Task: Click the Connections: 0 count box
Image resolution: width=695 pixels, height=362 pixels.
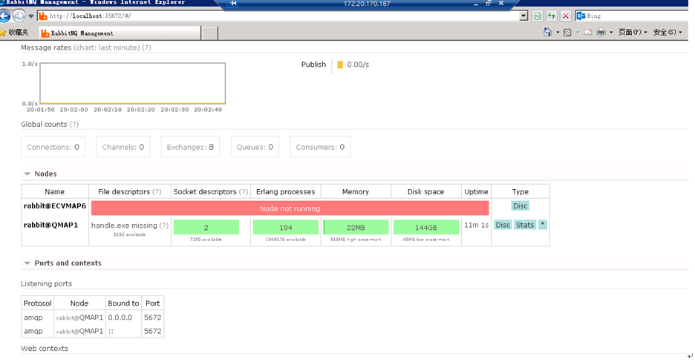Action: click(53, 147)
